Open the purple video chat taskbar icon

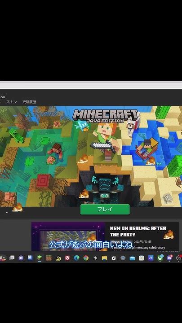[21, 258]
